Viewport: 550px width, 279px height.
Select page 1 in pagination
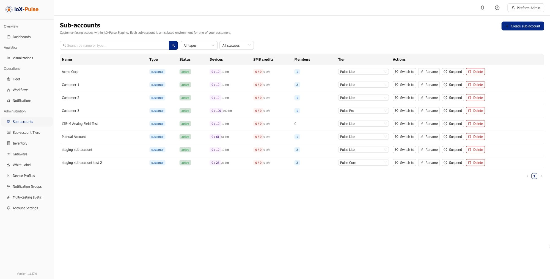[x=534, y=176]
